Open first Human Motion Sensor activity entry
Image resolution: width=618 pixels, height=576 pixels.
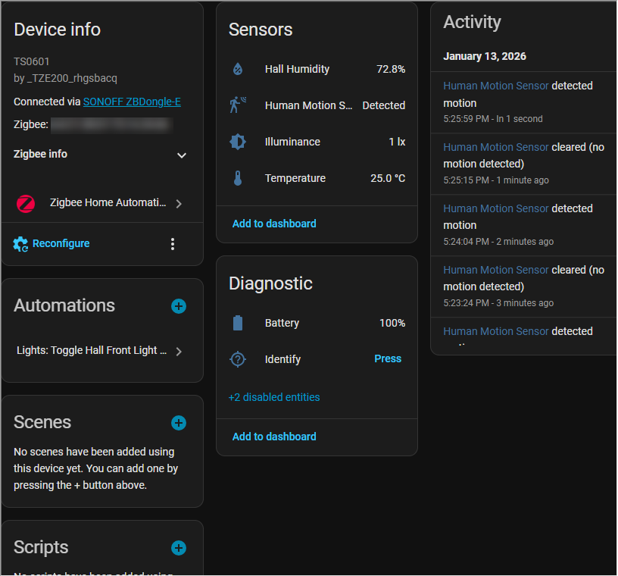coord(496,86)
